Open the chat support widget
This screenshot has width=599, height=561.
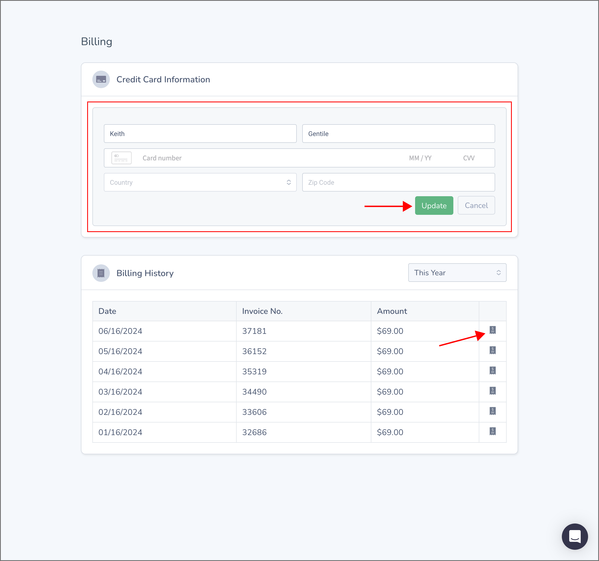575,537
